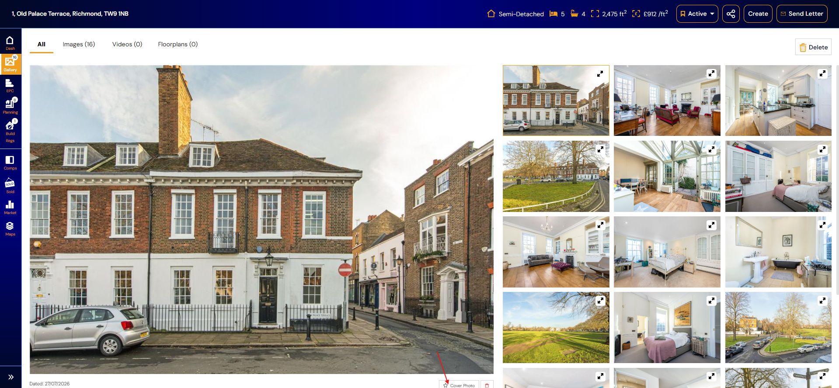Select the conservatory photo thumbnail
This screenshot has height=388, width=839.
(x=667, y=177)
